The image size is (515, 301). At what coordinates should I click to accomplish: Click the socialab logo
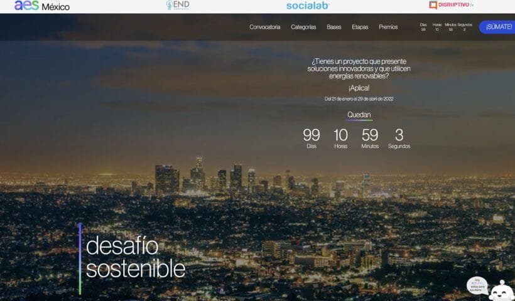[x=307, y=6]
